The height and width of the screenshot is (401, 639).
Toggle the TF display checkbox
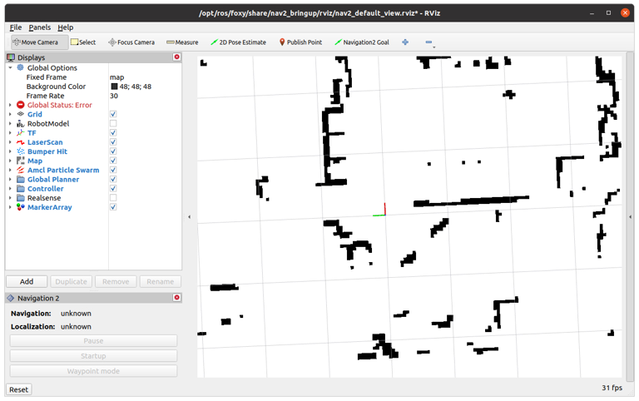click(x=113, y=133)
